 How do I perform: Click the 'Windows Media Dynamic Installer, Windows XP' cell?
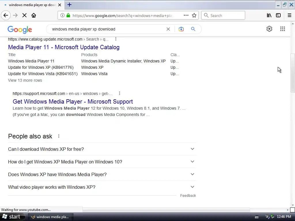[x=123, y=61]
